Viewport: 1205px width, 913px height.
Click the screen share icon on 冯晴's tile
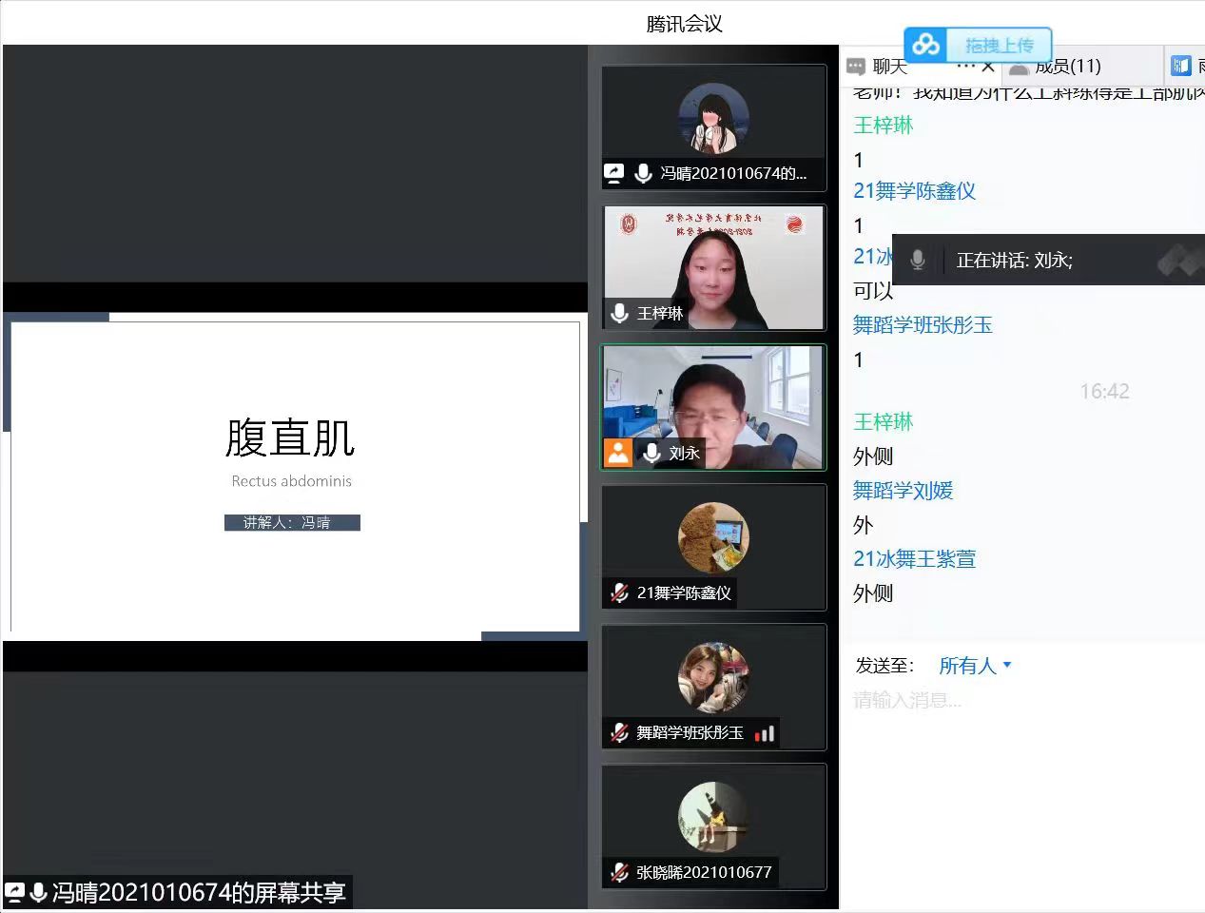pos(614,173)
